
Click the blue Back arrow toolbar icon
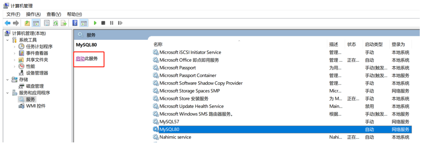8,23
